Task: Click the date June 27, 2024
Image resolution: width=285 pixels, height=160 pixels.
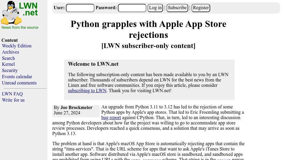Action: click(x=67, y=113)
